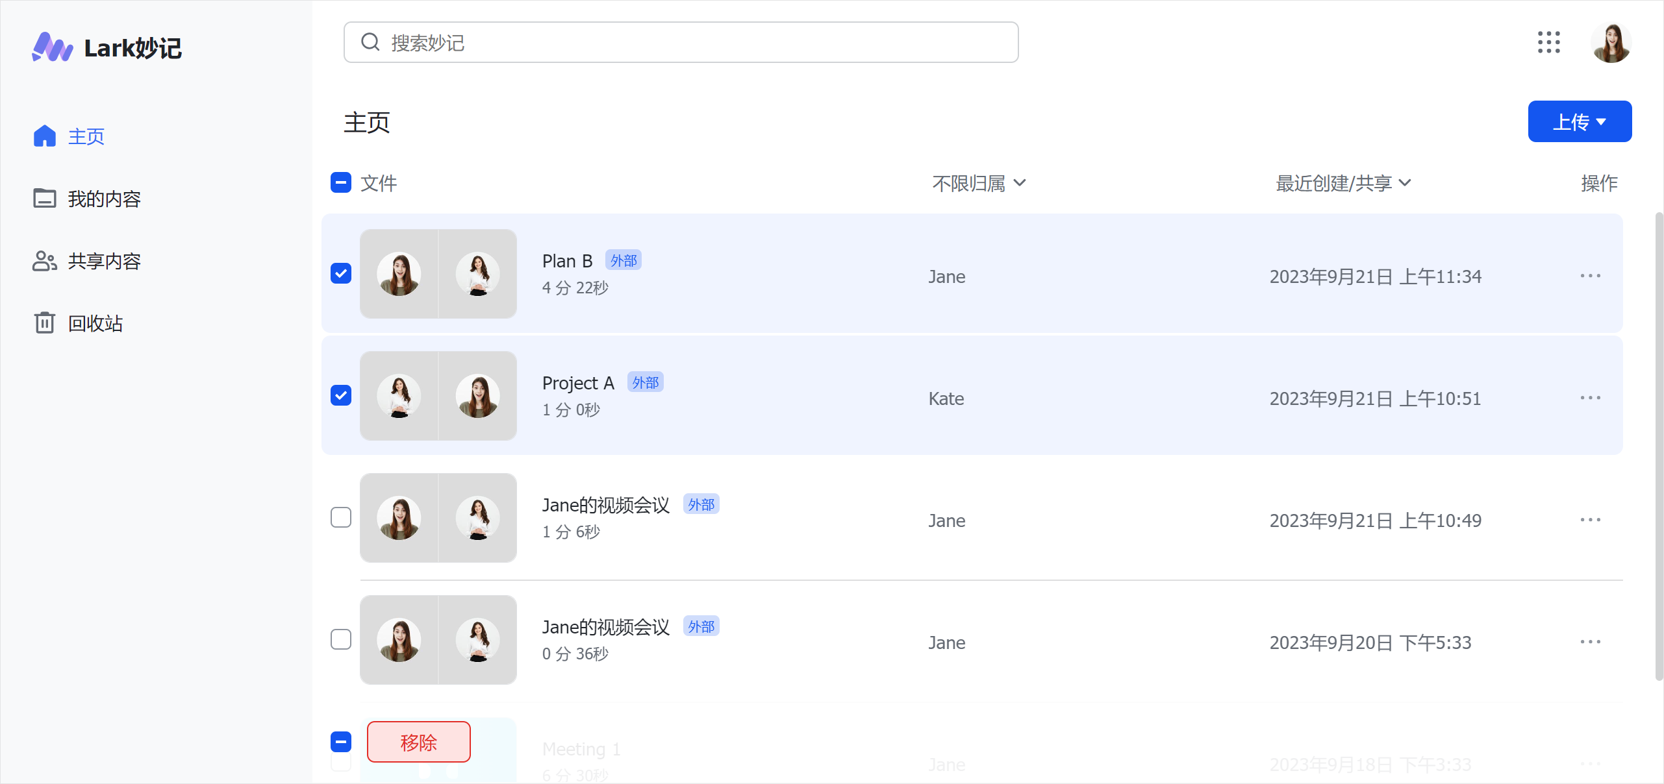
Task: Click the 4 分 22秒 duration text
Action: [575, 288]
